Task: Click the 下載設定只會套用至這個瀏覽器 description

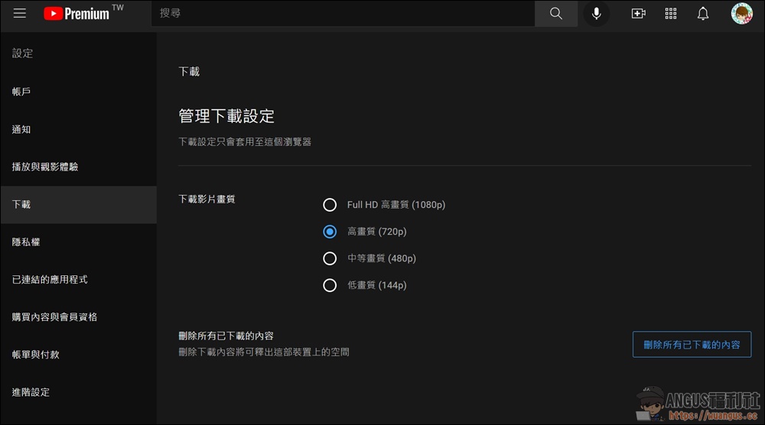Action: pyautogui.click(x=245, y=142)
